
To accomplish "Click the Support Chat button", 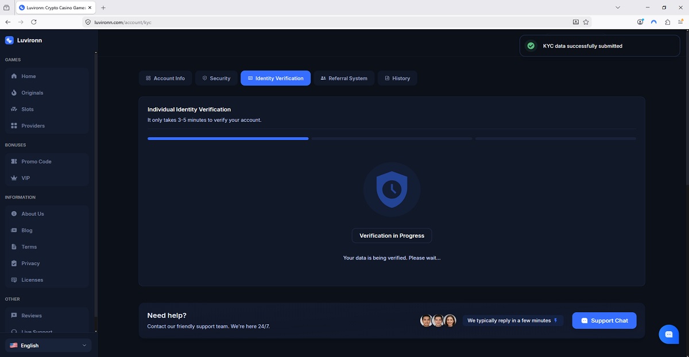I will (x=604, y=320).
